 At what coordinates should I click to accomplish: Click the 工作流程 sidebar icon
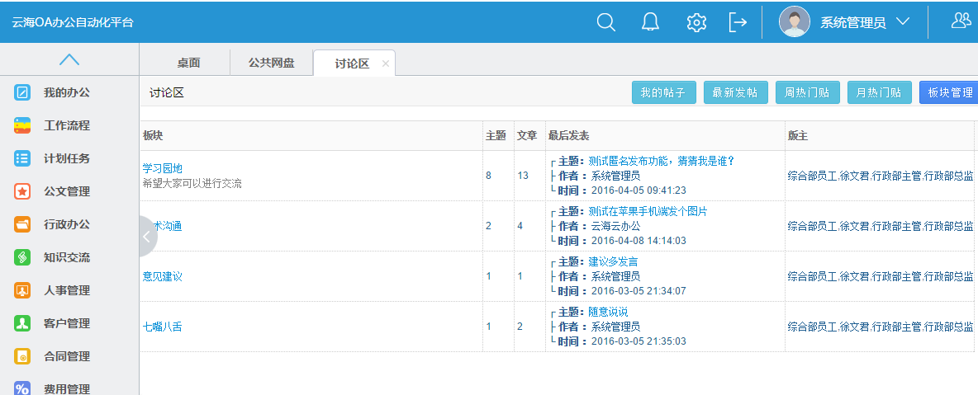click(x=23, y=125)
